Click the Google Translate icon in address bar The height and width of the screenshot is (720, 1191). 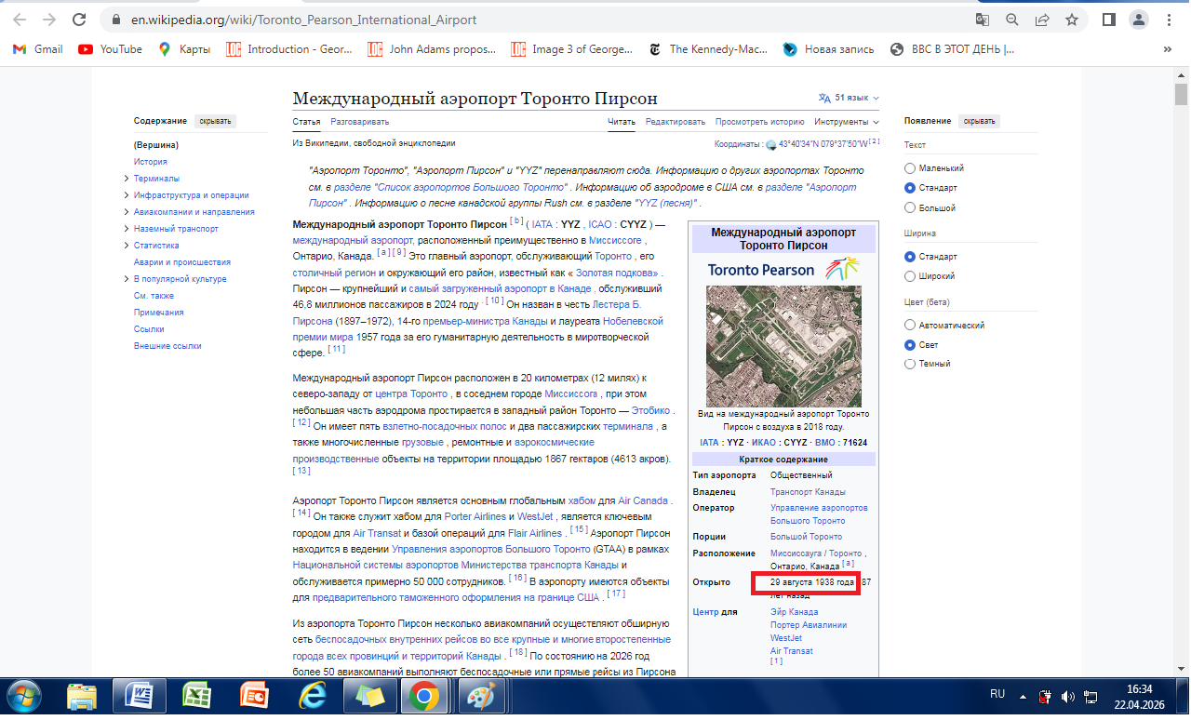coord(983,20)
